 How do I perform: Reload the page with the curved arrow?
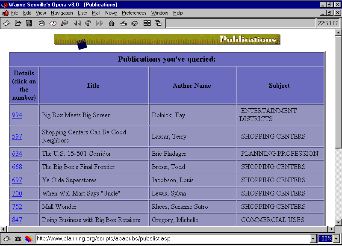pyautogui.click(x=88, y=23)
